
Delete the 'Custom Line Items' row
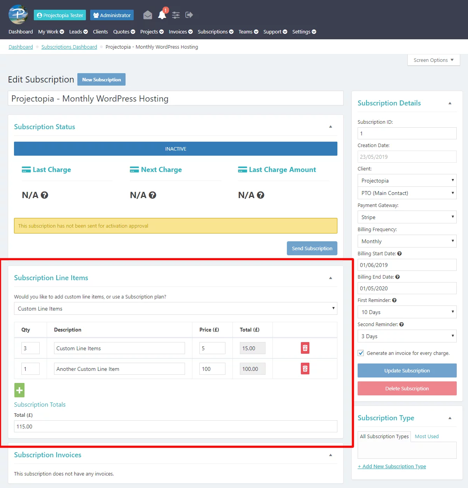point(305,348)
